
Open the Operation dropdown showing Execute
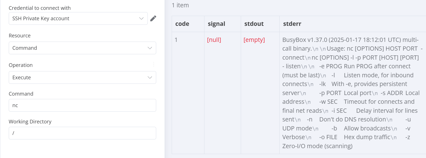82,78
